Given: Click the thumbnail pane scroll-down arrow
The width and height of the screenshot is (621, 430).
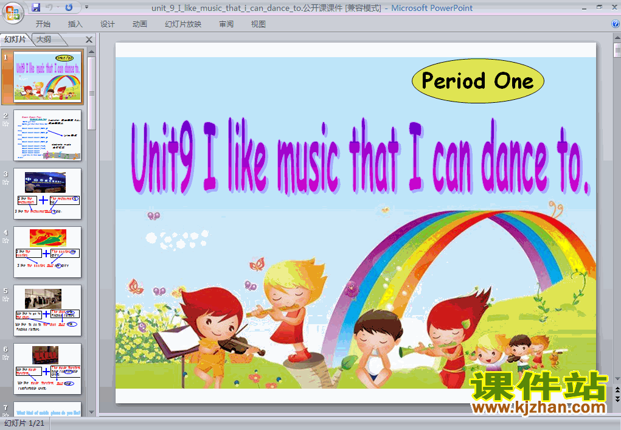Looking at the screenshot, I should (91, 412).
